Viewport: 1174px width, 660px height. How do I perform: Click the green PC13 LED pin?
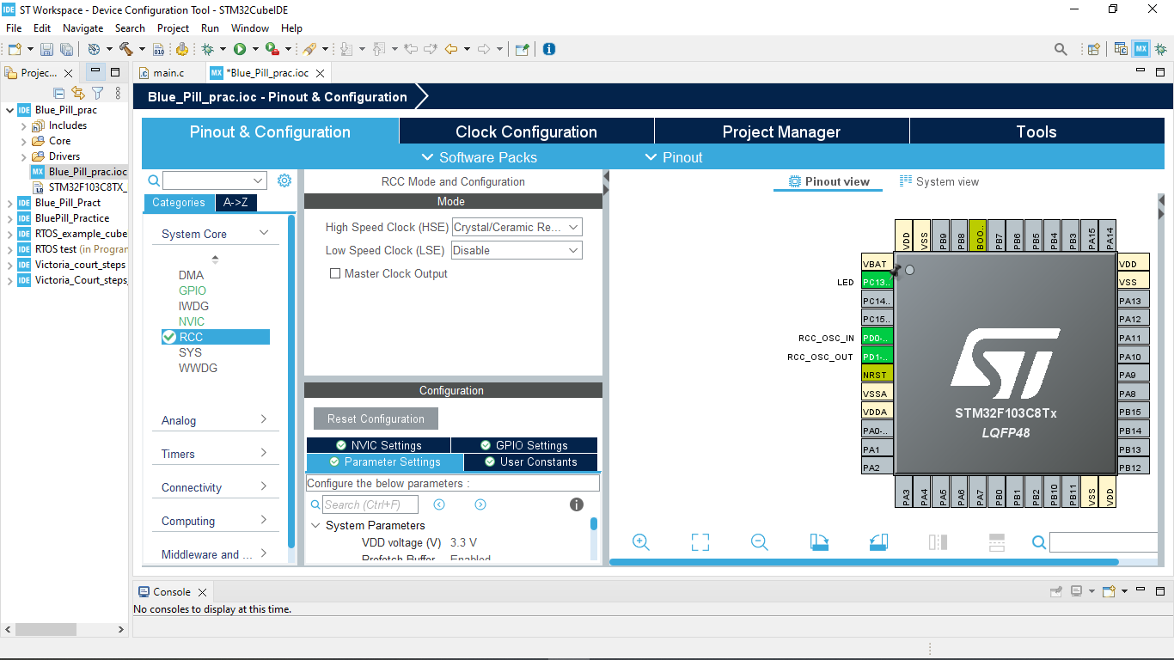click(877, 282)
